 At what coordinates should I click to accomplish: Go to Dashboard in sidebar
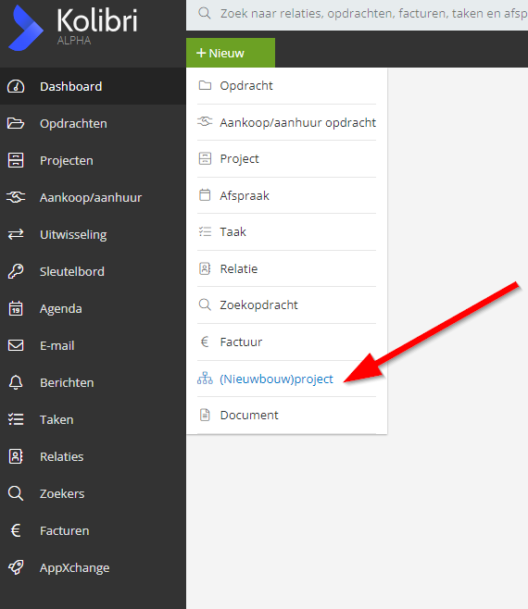(93, 86)
